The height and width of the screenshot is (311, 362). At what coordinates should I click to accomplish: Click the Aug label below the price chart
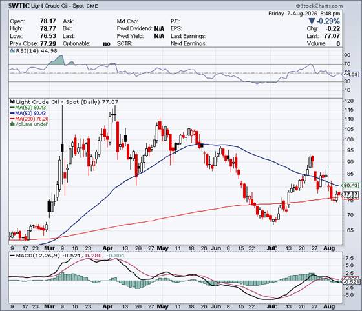(329, 248)
